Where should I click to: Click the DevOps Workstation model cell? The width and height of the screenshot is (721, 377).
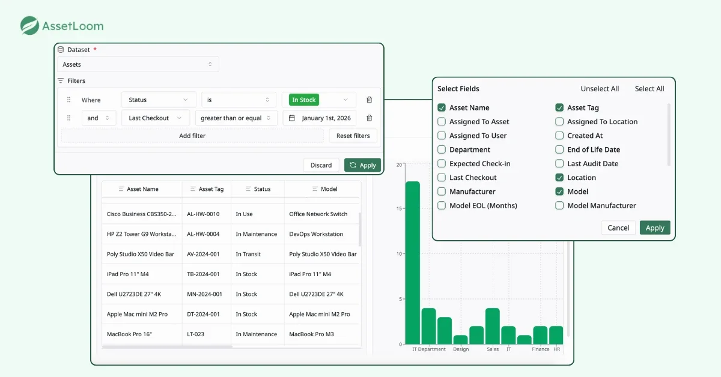click(x=321, y=234)
